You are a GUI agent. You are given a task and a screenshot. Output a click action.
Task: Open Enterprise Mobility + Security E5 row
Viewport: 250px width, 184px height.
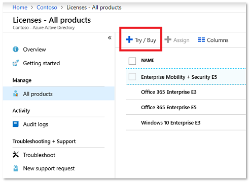pyautogui.click(x=186, y=77)
